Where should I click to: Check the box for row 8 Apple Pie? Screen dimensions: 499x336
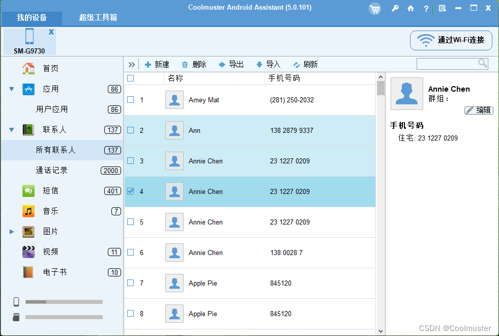point(131,314)
